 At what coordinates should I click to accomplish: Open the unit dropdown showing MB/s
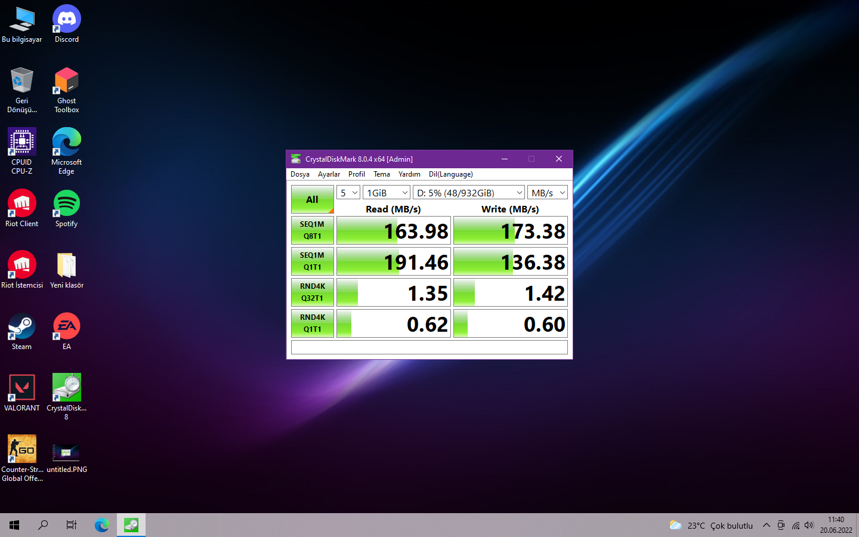coord(548,193)
